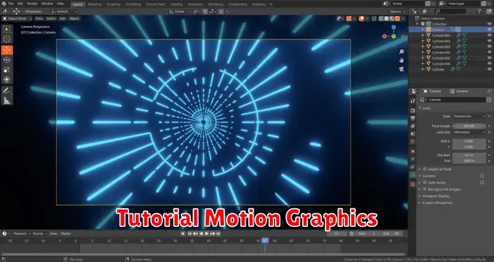Open the Physics properties tab icon
494x262 pixels.
coord(412,159)
